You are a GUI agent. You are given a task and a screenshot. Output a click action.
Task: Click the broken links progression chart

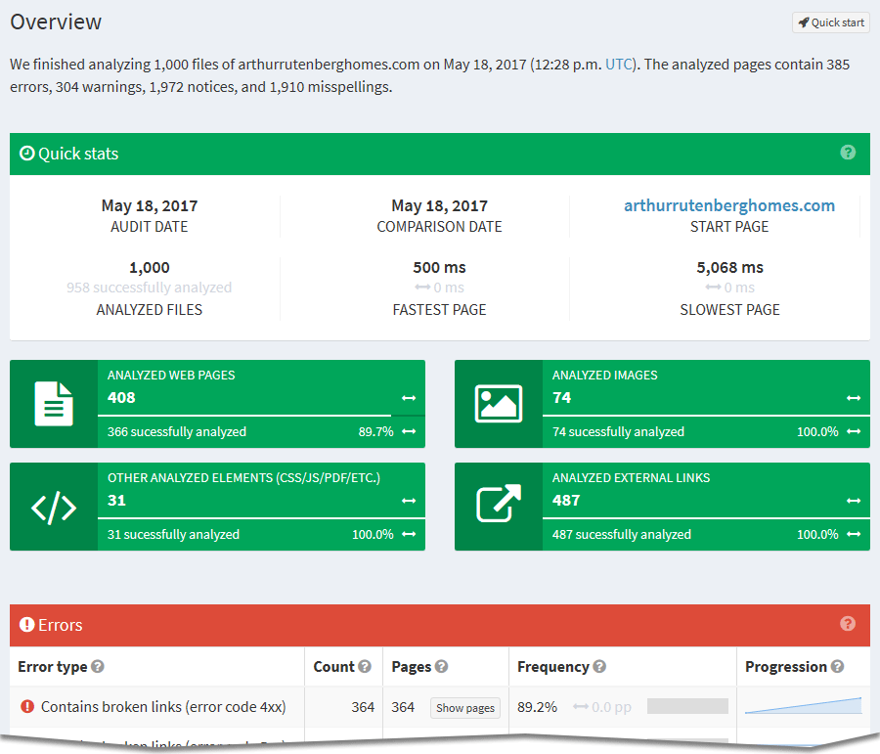pyautogui.click(x=803, y=706)
